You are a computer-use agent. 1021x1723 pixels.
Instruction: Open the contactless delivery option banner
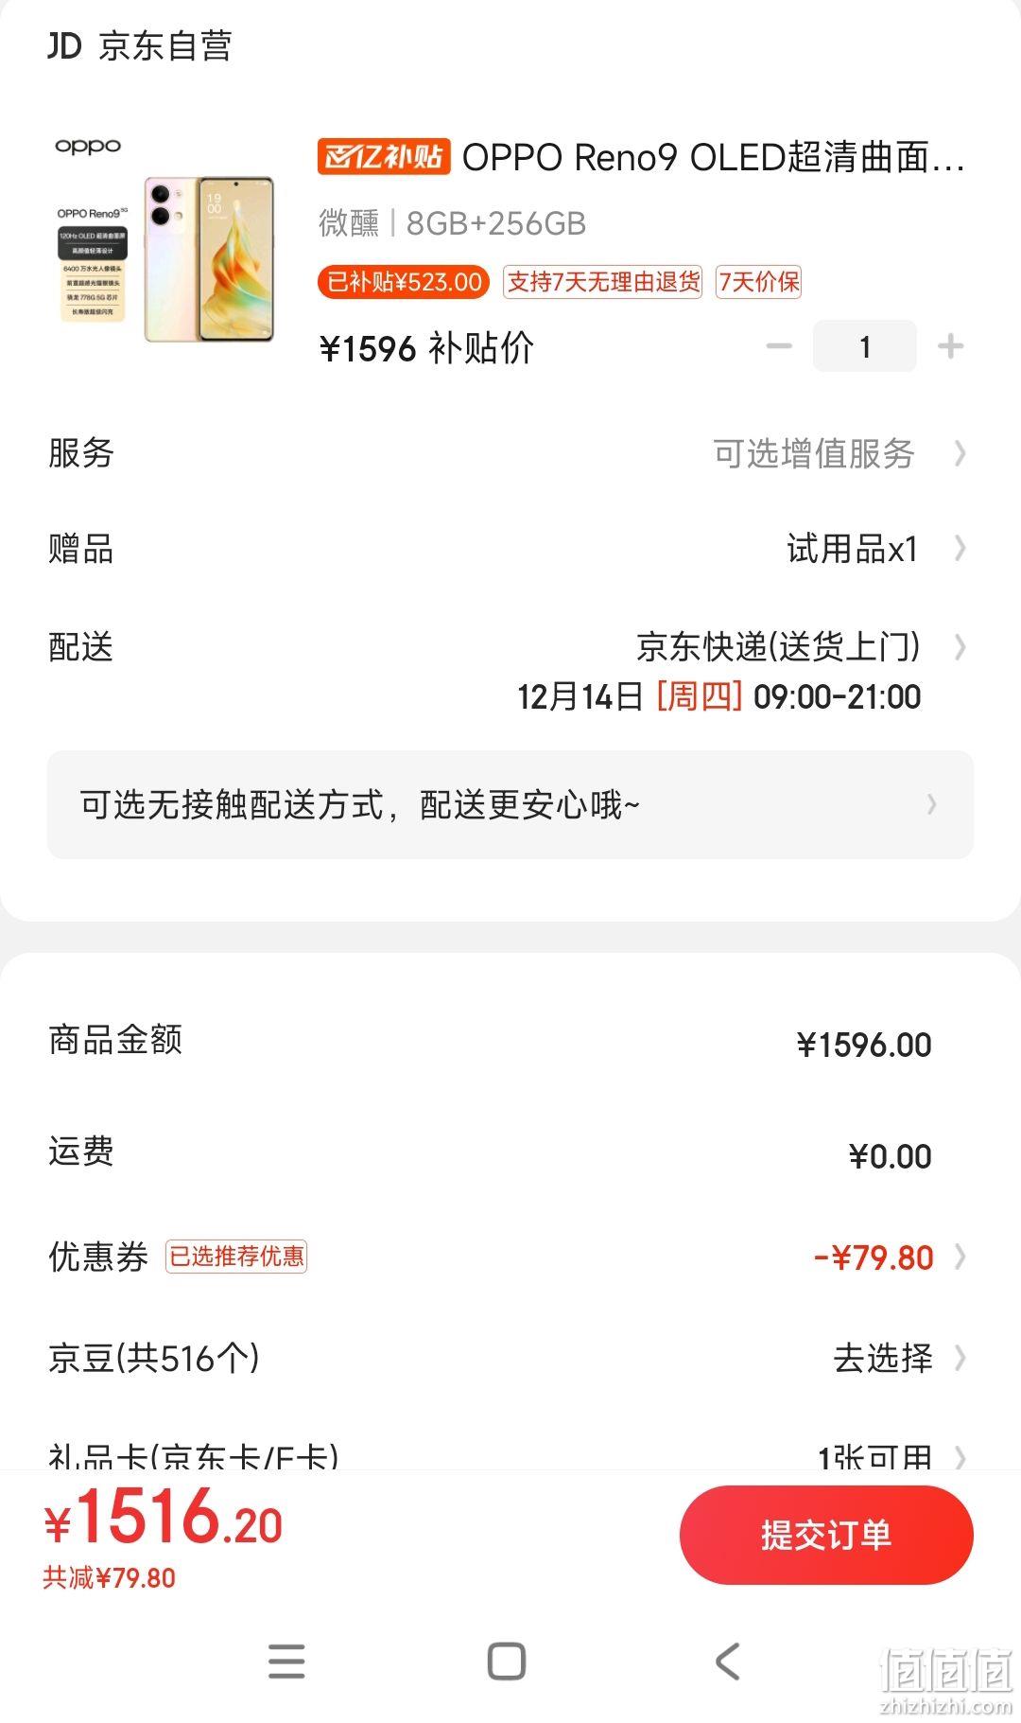tap(510, 805)
